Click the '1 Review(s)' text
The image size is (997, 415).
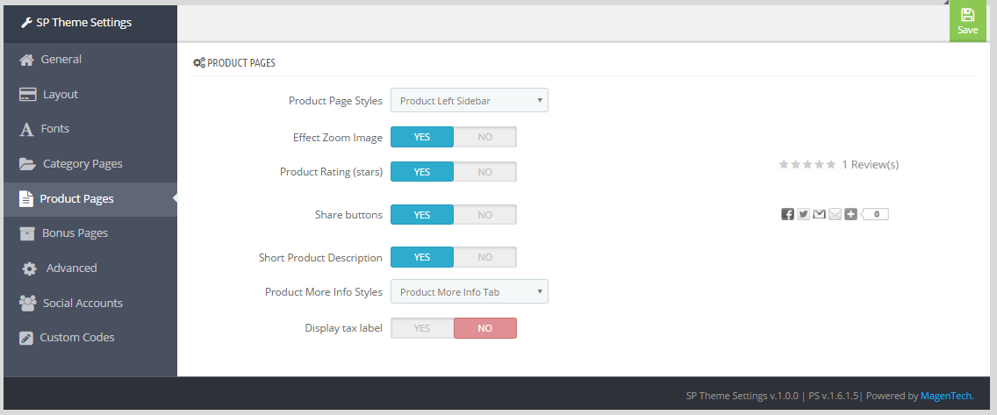(x=871, y=165)
